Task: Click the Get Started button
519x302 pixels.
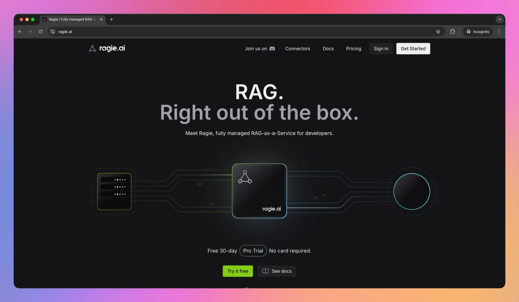Action: [x=413, y=48]
